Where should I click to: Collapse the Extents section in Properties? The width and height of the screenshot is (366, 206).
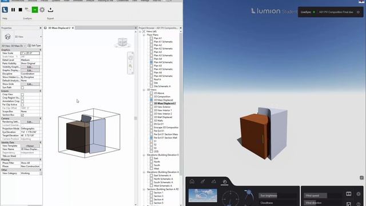click(x=40, y=91)
